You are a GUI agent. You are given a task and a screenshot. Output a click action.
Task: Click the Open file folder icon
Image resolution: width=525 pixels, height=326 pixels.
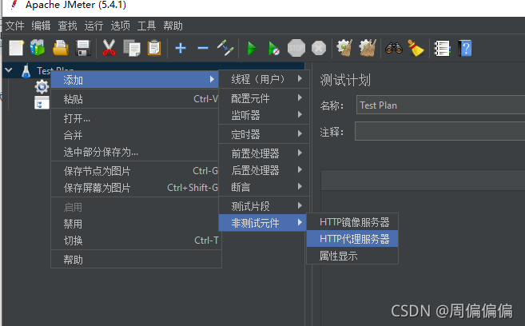pos(61,48)
